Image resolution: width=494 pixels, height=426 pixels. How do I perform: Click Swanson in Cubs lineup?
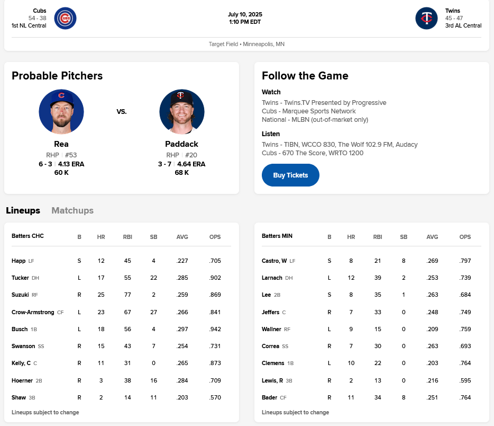tap(23, 346)
